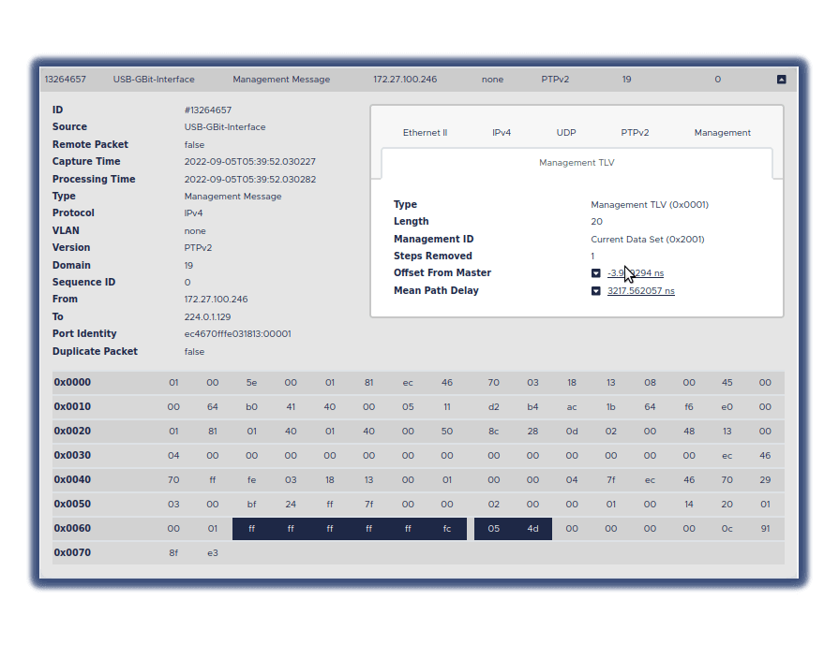The image size is (839, 645).
Task: Click byte d2 in row 0x0010
Action: coord(493,407)
